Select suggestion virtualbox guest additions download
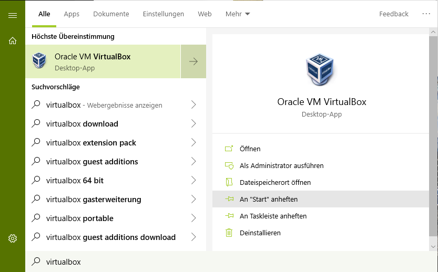The height and width of the screenshot is (272, 438). [x=116, y=237]
